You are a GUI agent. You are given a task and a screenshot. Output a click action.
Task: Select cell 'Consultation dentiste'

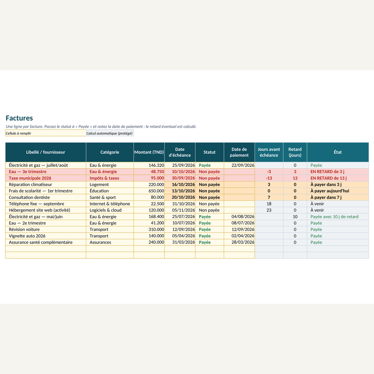46,197
